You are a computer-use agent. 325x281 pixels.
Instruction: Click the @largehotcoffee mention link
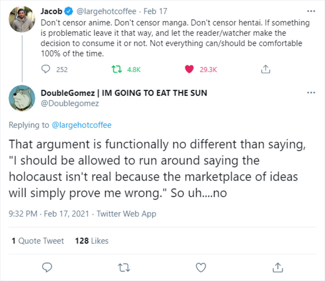(81, 125)
